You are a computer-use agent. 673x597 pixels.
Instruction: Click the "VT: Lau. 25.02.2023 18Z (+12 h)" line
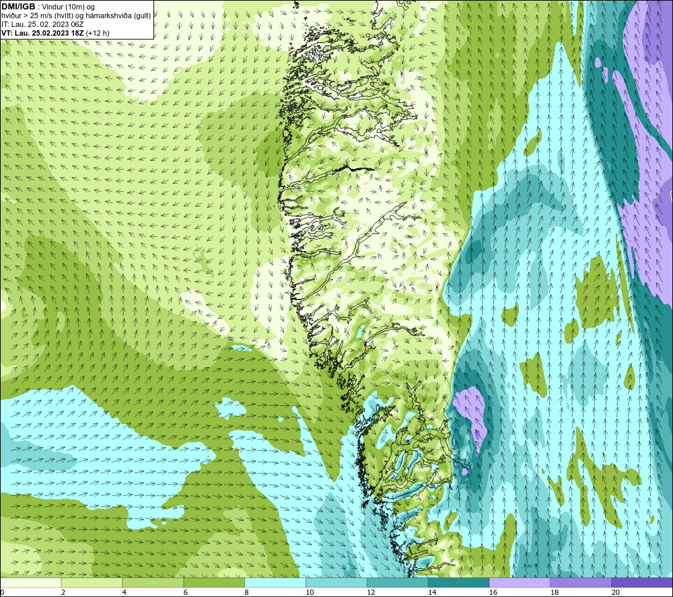[x=55, y=33]
